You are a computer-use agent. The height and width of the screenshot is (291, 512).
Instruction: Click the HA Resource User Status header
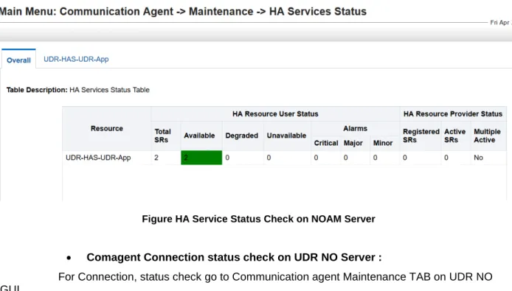275,114
